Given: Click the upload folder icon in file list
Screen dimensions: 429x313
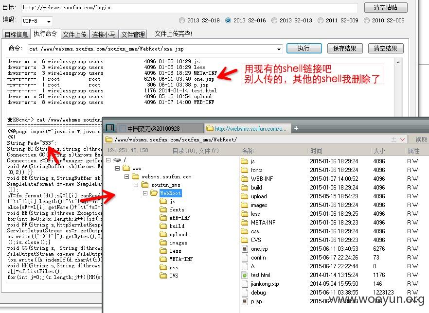Looking at the screenshot, I should click(244, 196).
